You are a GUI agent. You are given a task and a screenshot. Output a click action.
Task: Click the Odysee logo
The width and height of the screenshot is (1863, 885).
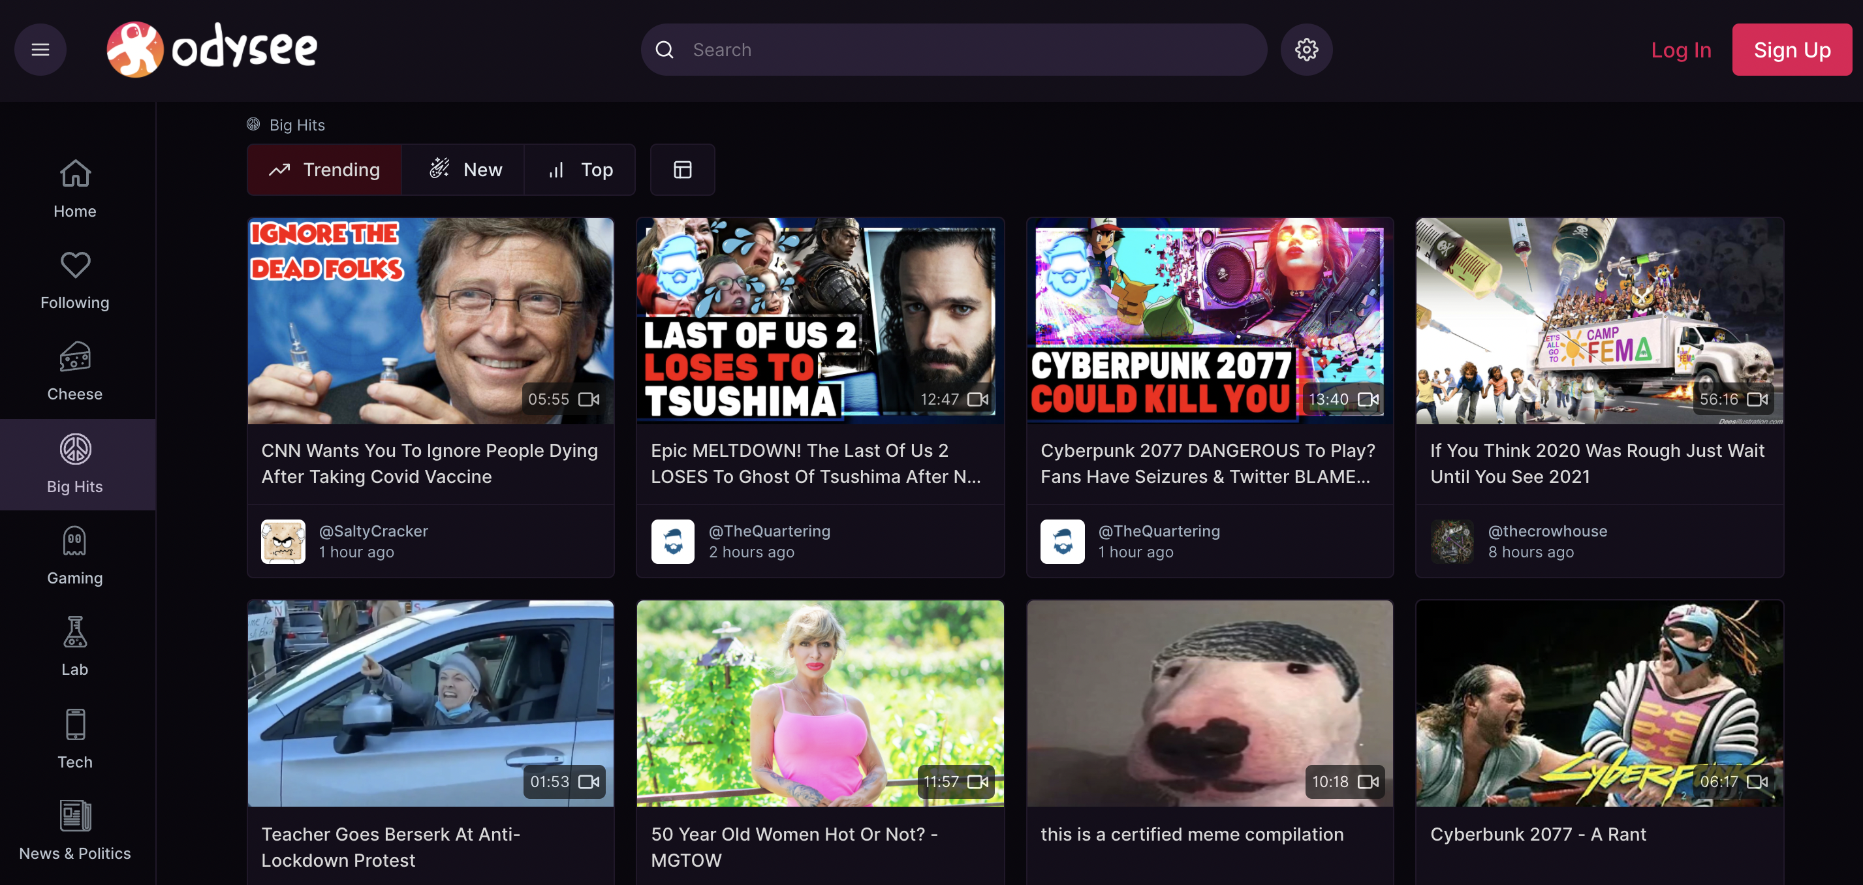coord(212,49)
